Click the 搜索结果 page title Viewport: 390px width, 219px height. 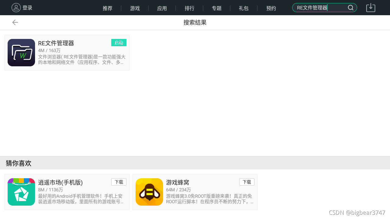195,23
